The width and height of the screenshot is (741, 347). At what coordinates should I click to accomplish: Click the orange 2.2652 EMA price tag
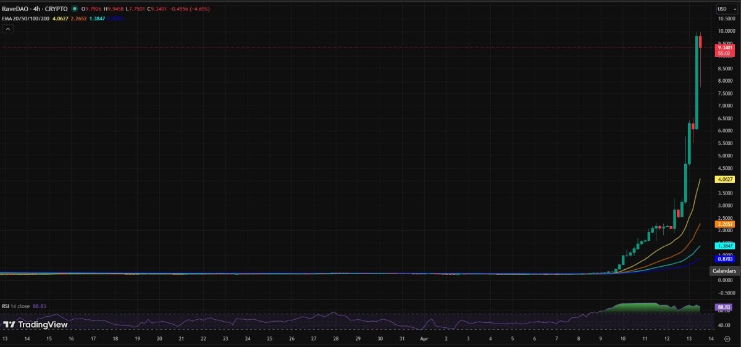[x=725, y=224]
